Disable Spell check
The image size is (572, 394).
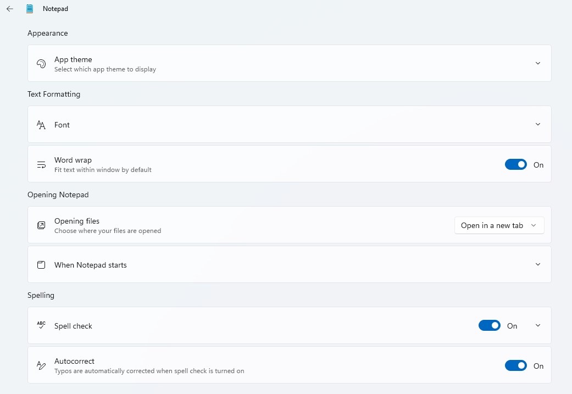[x=489, y=325]
